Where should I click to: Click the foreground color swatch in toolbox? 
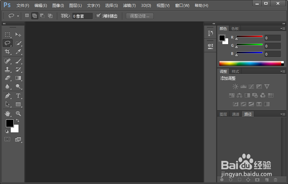point(9,123)
